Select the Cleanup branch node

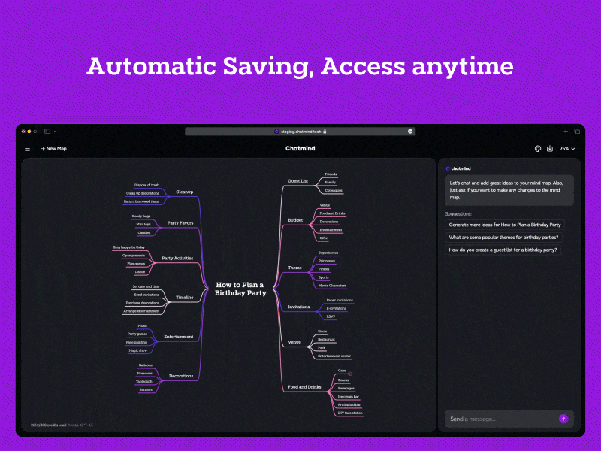pyautogui.click(x=184, y=192)
